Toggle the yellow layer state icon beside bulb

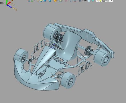(x=101, y=1)
